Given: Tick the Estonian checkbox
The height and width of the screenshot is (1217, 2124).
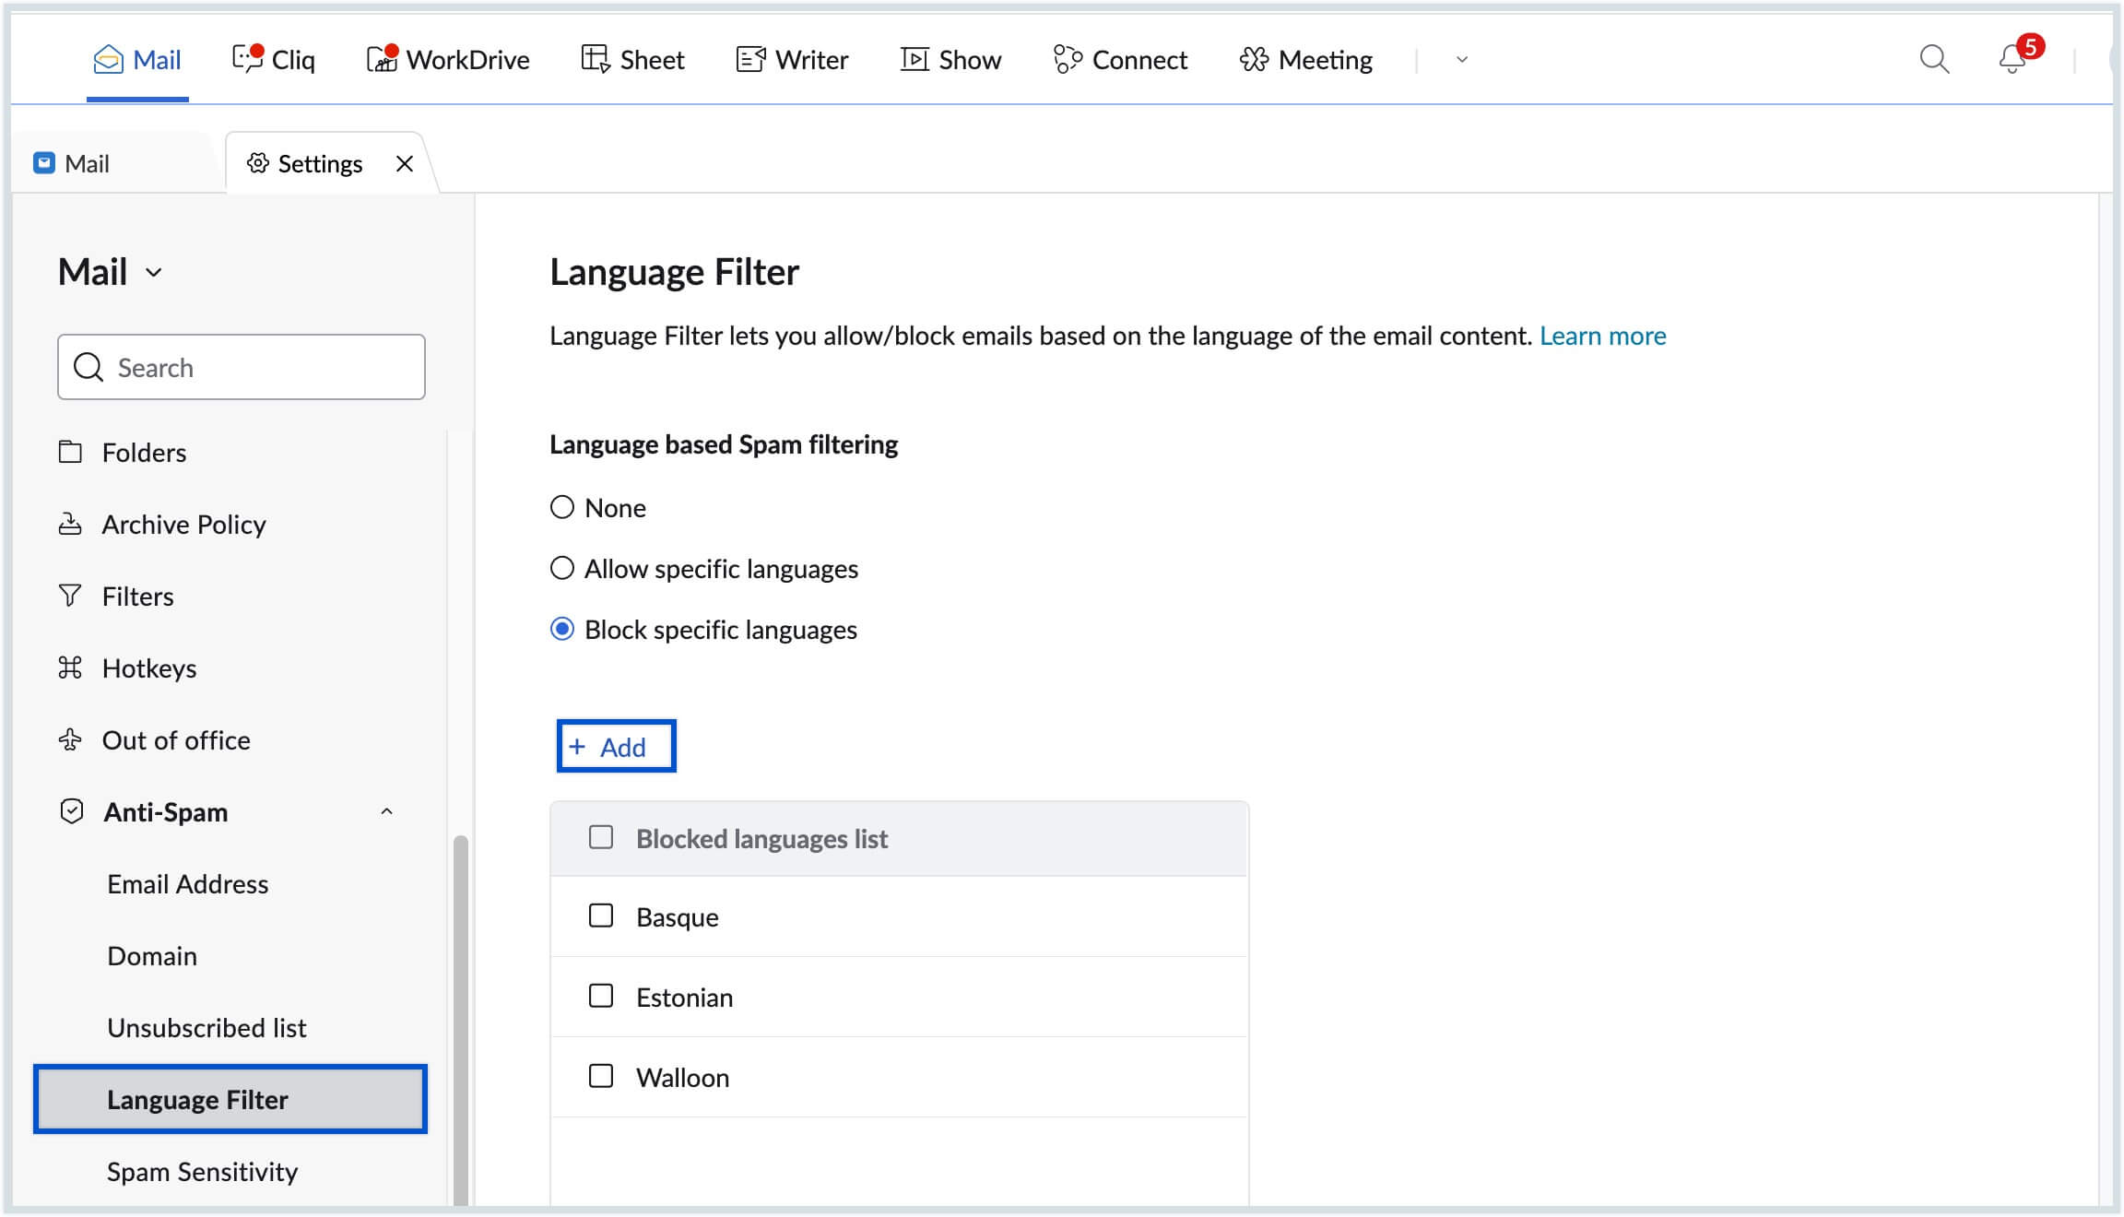Looking at the screenshot, I should pos(601,996).
